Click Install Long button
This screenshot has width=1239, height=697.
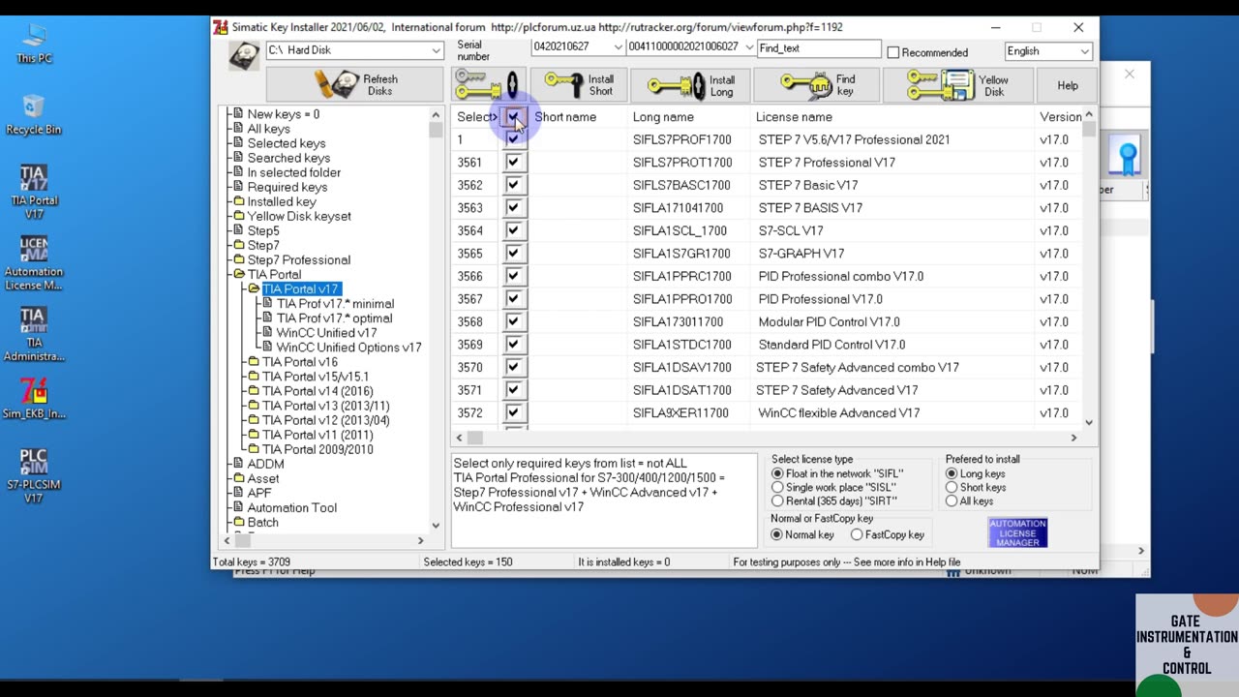tap(688, 85)
